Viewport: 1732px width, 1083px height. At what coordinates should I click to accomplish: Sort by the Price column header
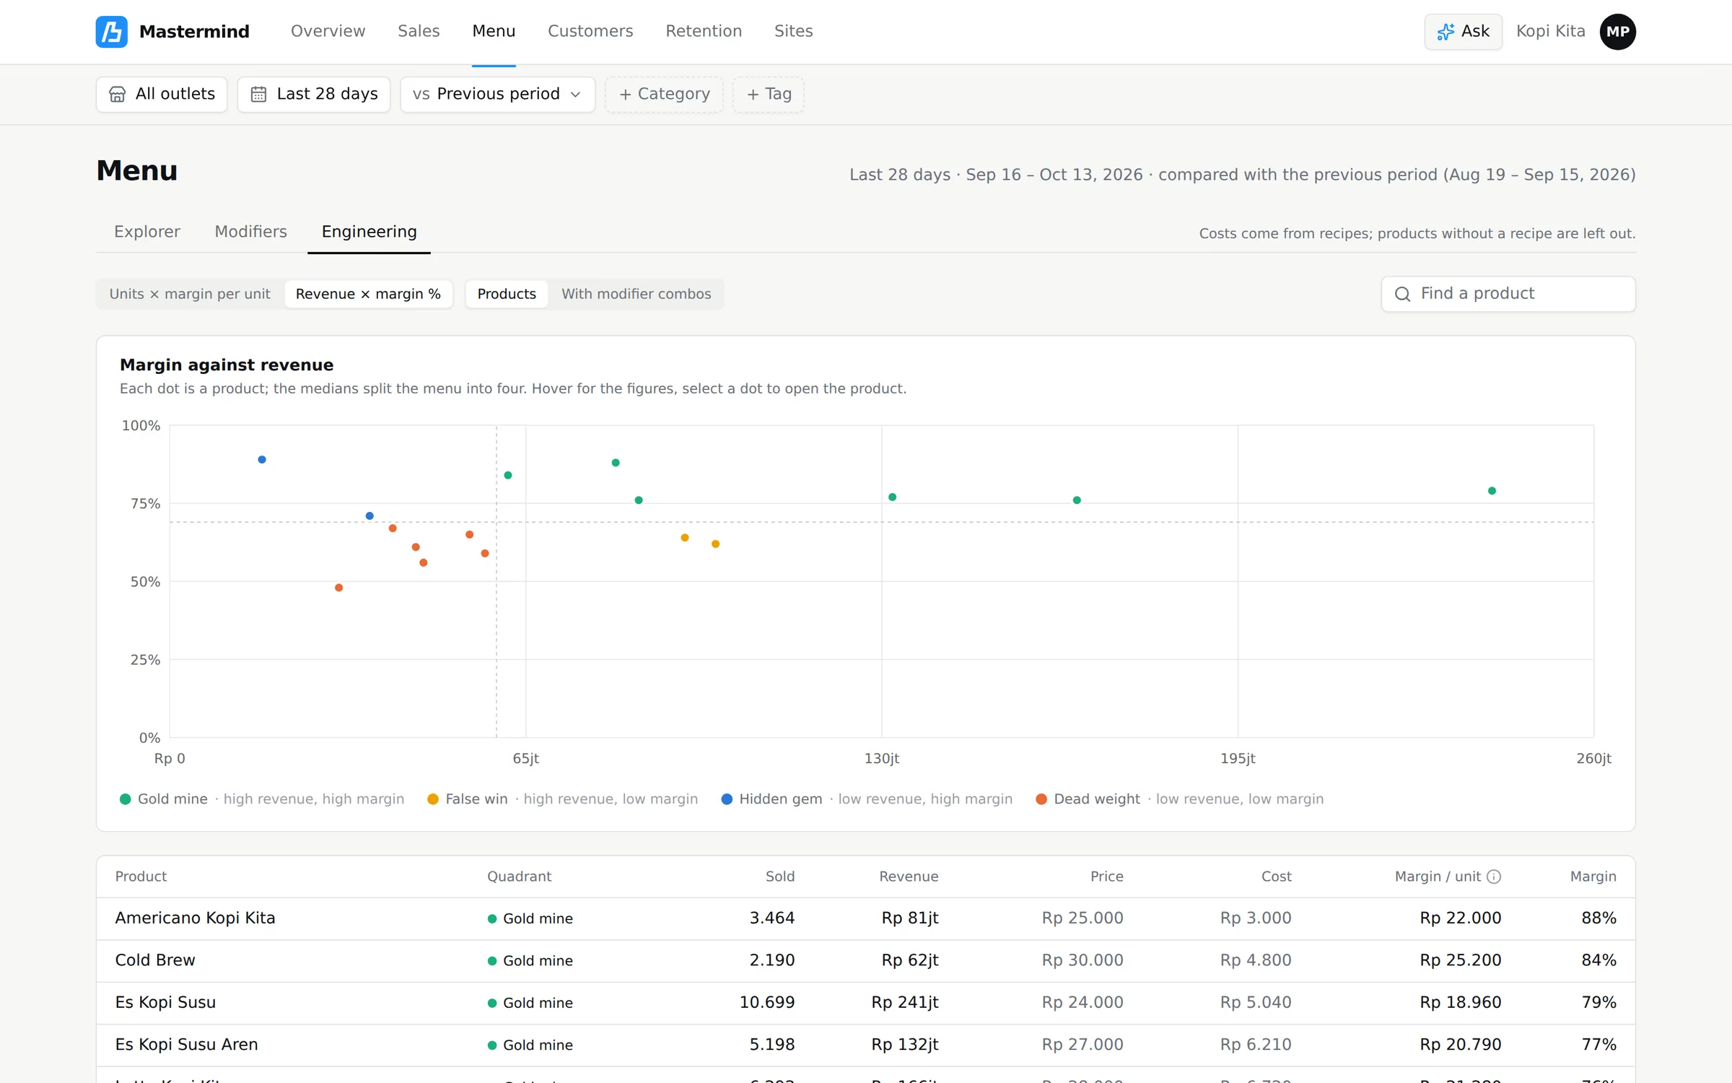(1106, 877)
